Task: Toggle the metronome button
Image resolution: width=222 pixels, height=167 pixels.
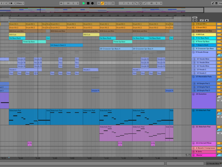Action: [x=12, y=3]
